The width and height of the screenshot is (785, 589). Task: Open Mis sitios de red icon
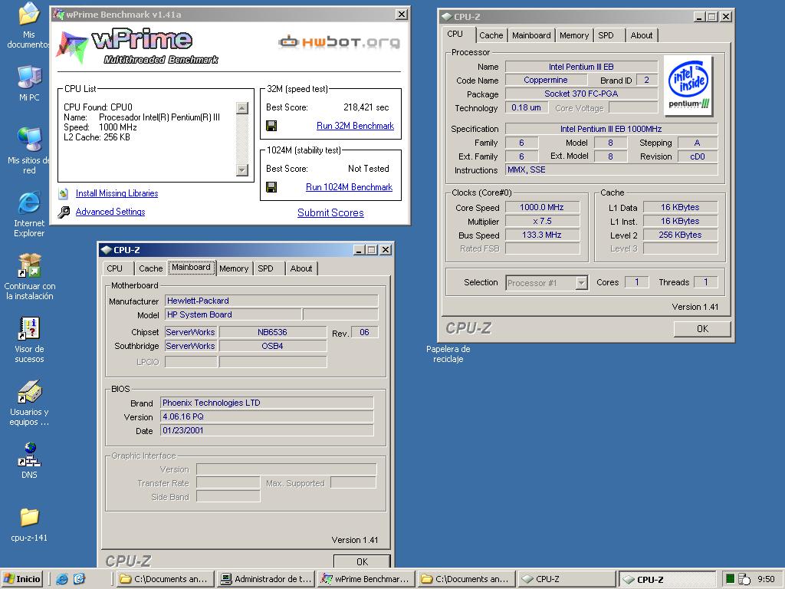pos(29,140)
